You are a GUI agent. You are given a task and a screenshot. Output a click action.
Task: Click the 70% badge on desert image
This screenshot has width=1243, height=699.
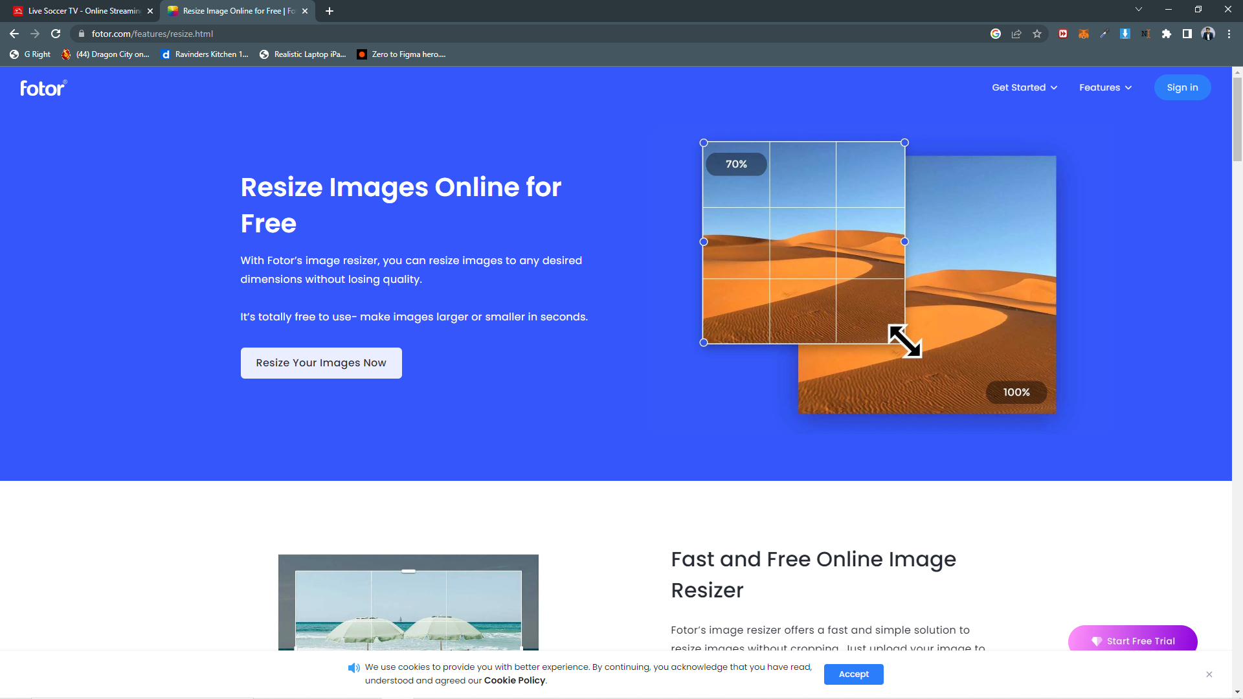coord(736,164)
